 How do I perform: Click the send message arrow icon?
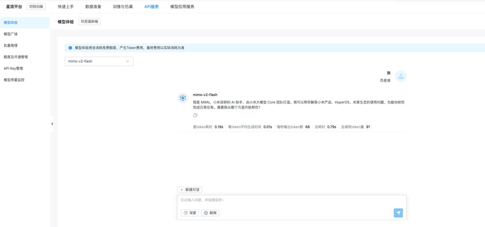[398, 213]
